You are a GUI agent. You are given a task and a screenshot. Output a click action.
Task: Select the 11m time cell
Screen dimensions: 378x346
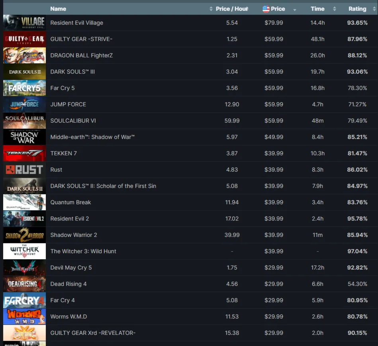[x=317, y=235]
